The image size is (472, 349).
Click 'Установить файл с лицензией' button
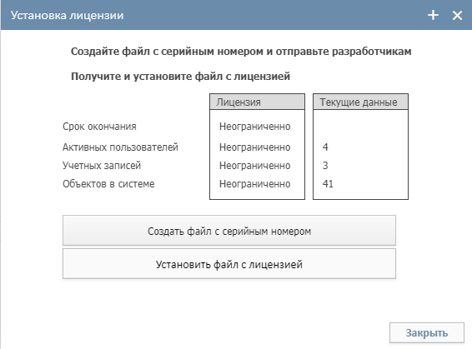pos(229,264)
